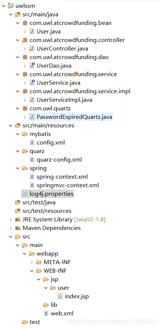The image size is (160, 328).
Task: Collapse the quarz folder
Action: (x=17, y=151)
